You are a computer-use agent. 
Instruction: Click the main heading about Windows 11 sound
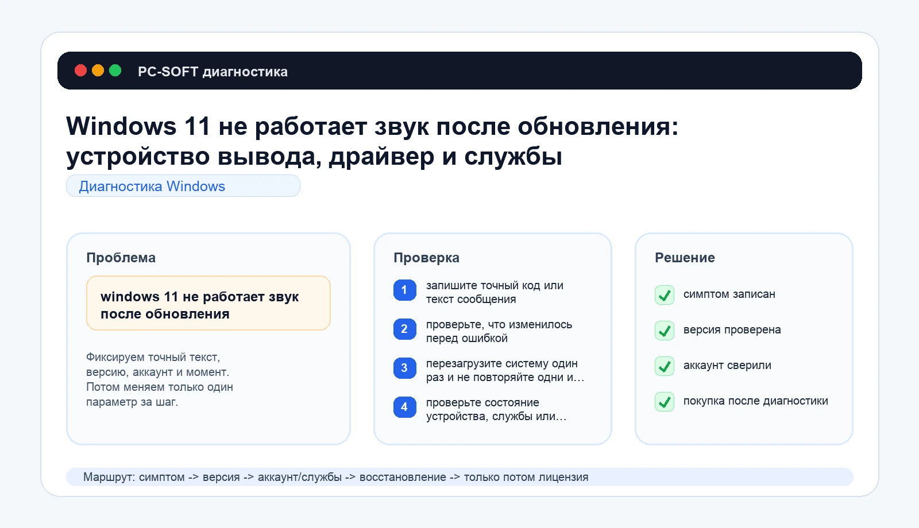click(372, 141)
